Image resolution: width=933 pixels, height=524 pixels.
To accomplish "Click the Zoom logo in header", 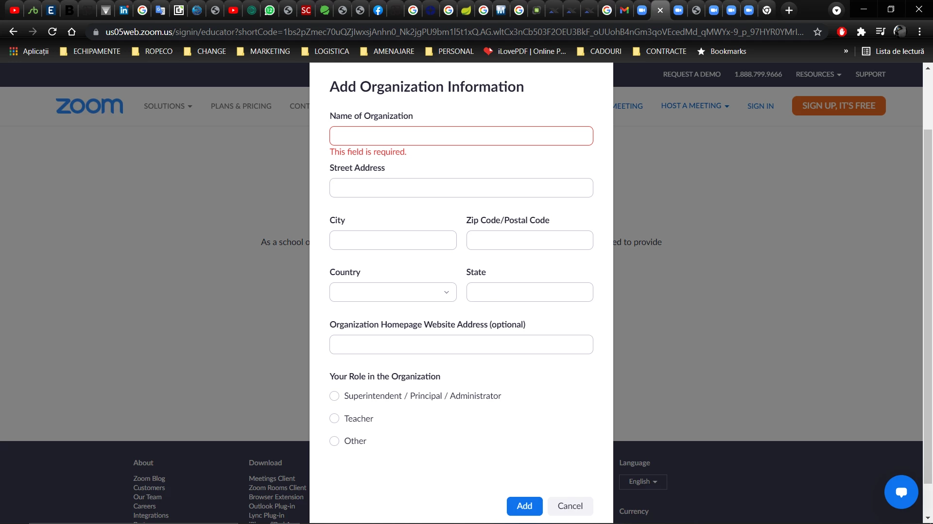I will pyautogui.click(x=89, y=106).
